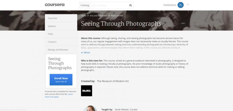Click the Enroll Now button
This screenshot has height=111, width=233.
point(61,80)
